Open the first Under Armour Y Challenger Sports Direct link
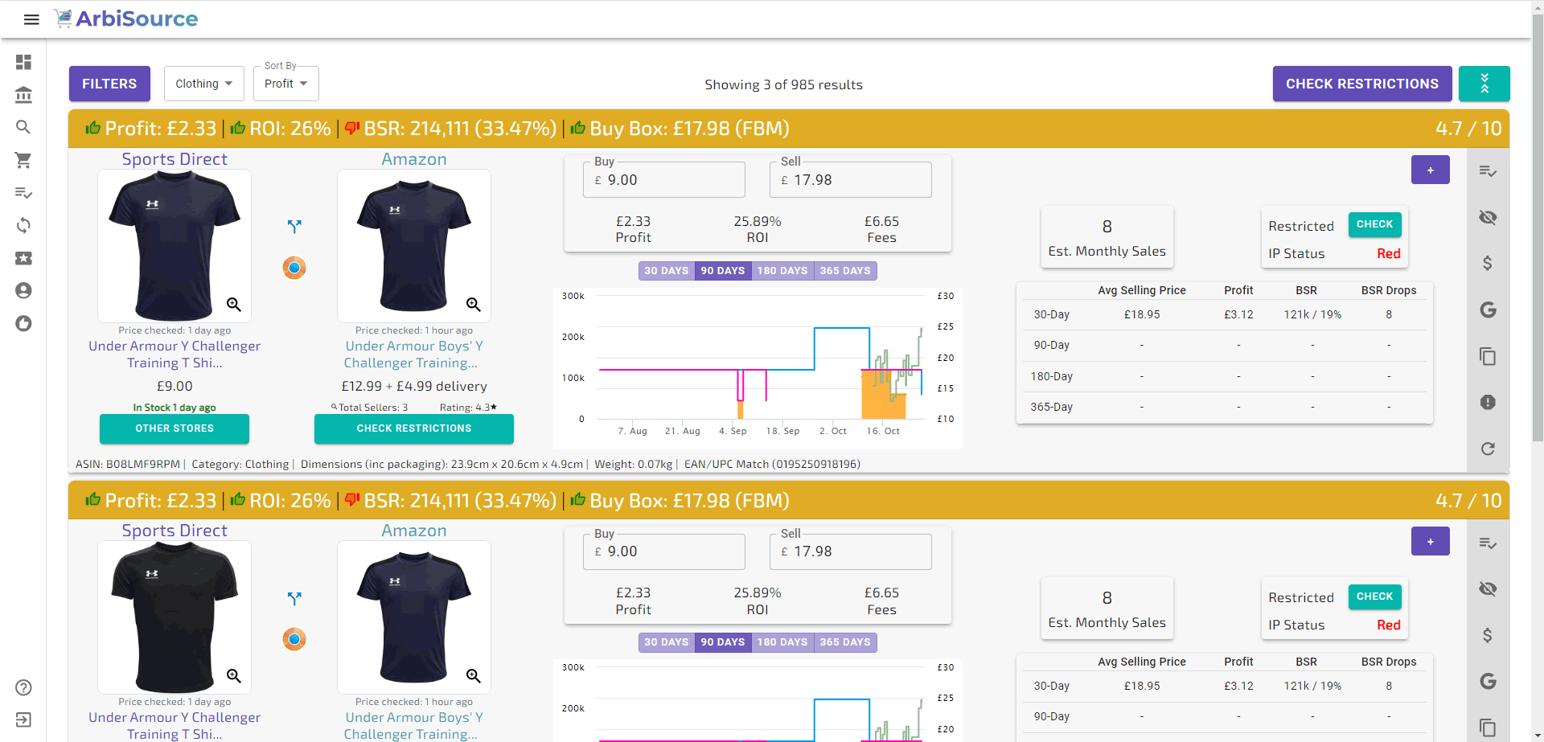This screenshot has height=742, width=1544. tap(175, 355)
